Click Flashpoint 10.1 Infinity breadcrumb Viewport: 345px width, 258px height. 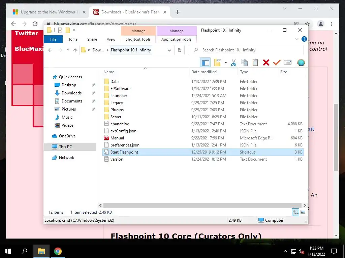pyautogui.click(x=131, y=50)
